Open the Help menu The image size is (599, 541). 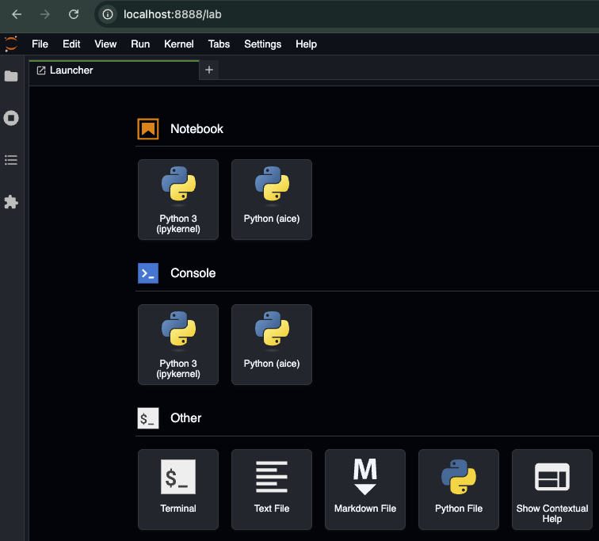coord(306,44)
